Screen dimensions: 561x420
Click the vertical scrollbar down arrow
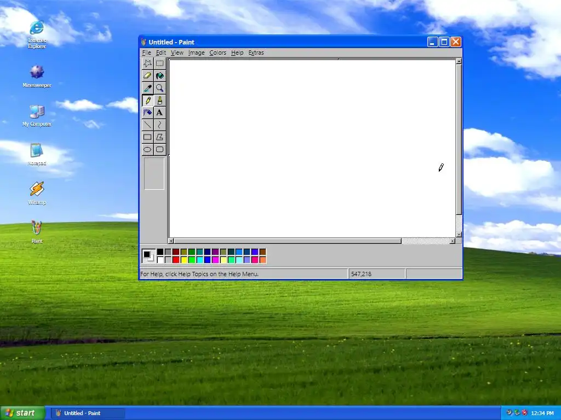[x=459, y=235]
